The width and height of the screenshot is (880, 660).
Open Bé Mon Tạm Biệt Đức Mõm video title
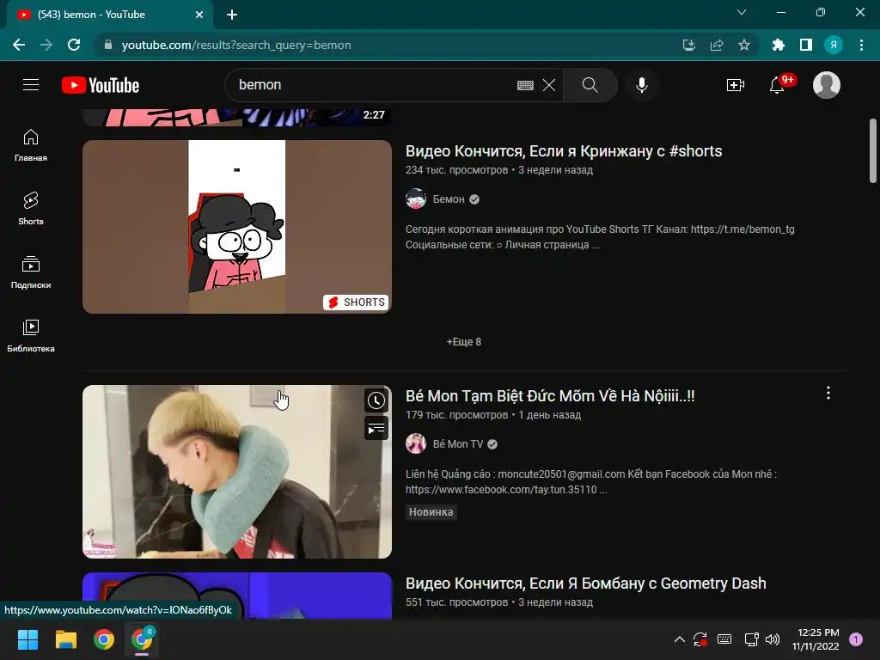tap(550, 395)
